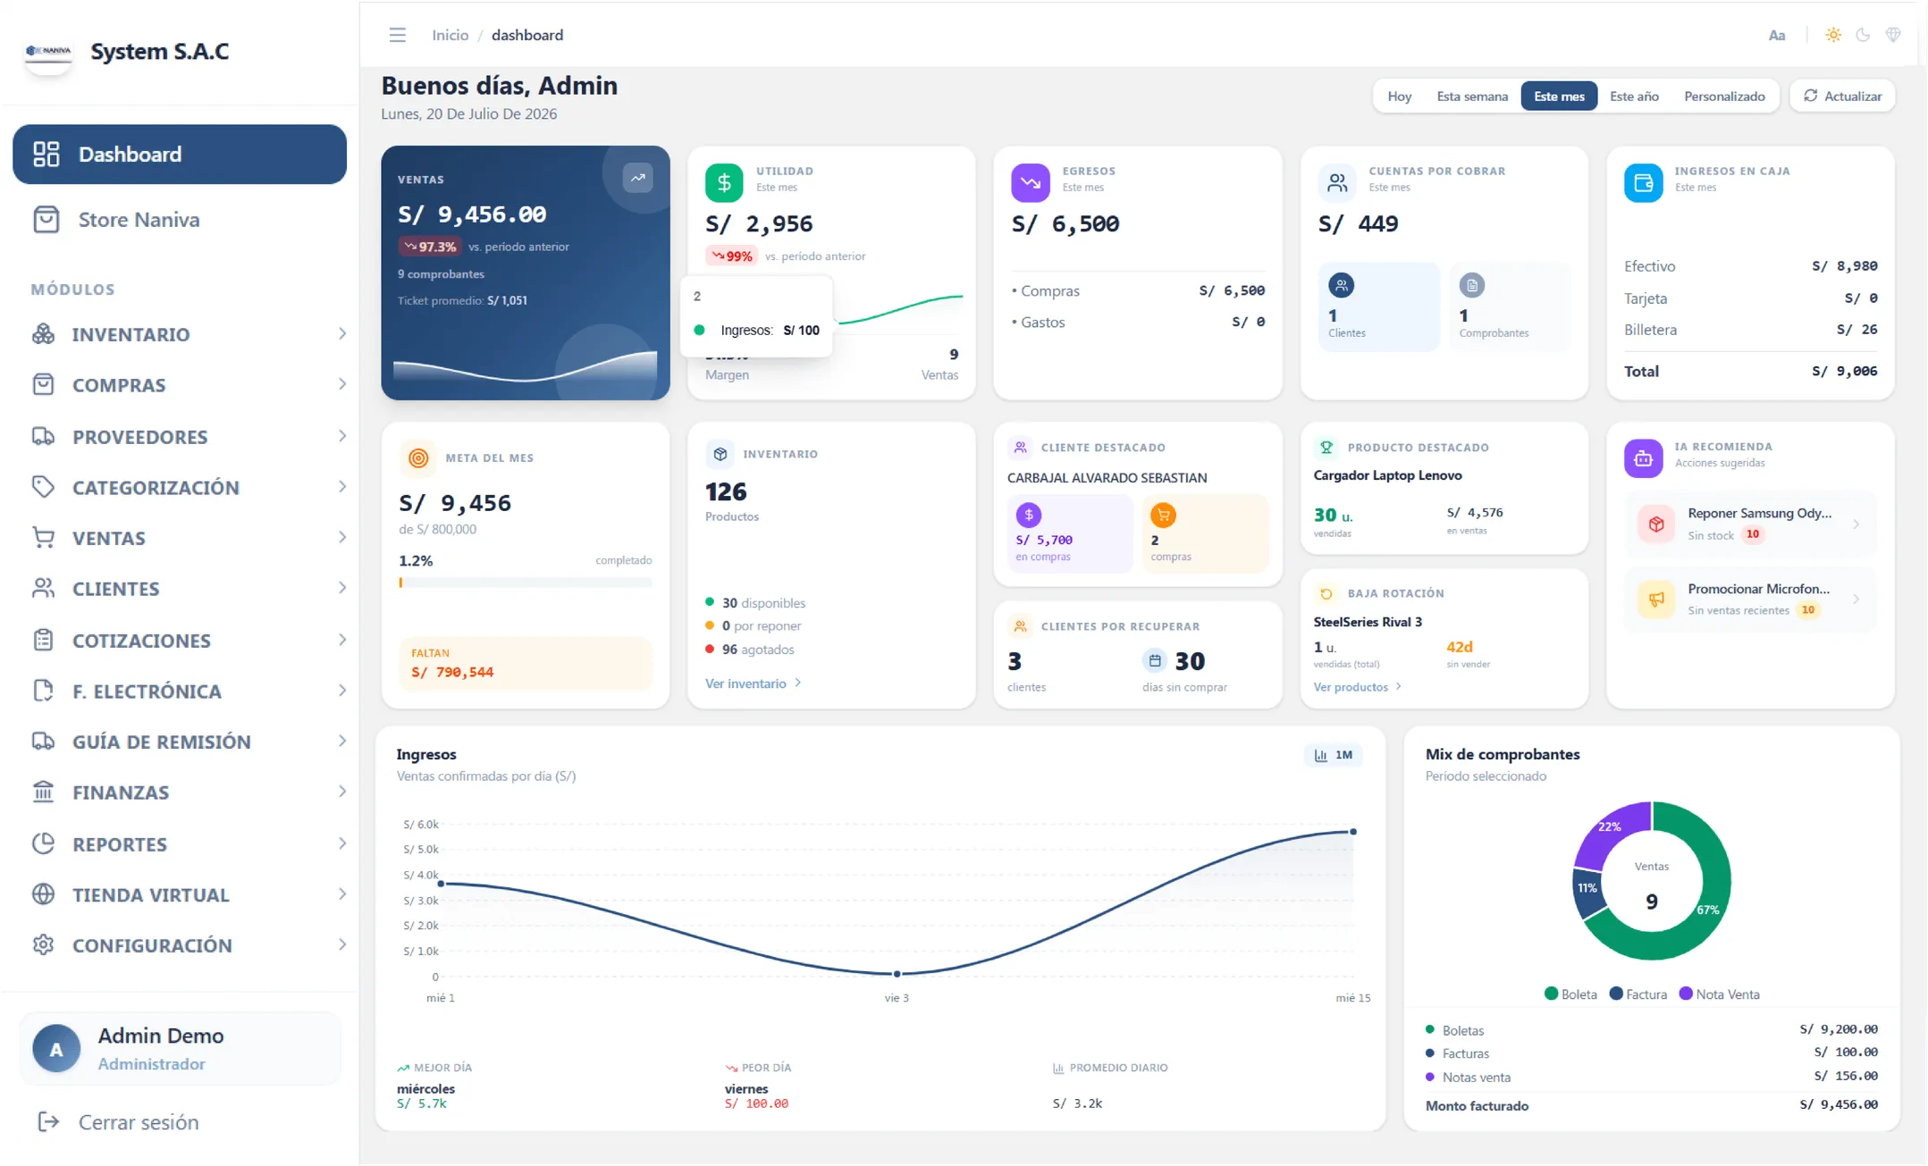This screenshot has width=1928, height=1166.
Task: Select the Este mes period tab
Action: click(x=1559, y=96)
